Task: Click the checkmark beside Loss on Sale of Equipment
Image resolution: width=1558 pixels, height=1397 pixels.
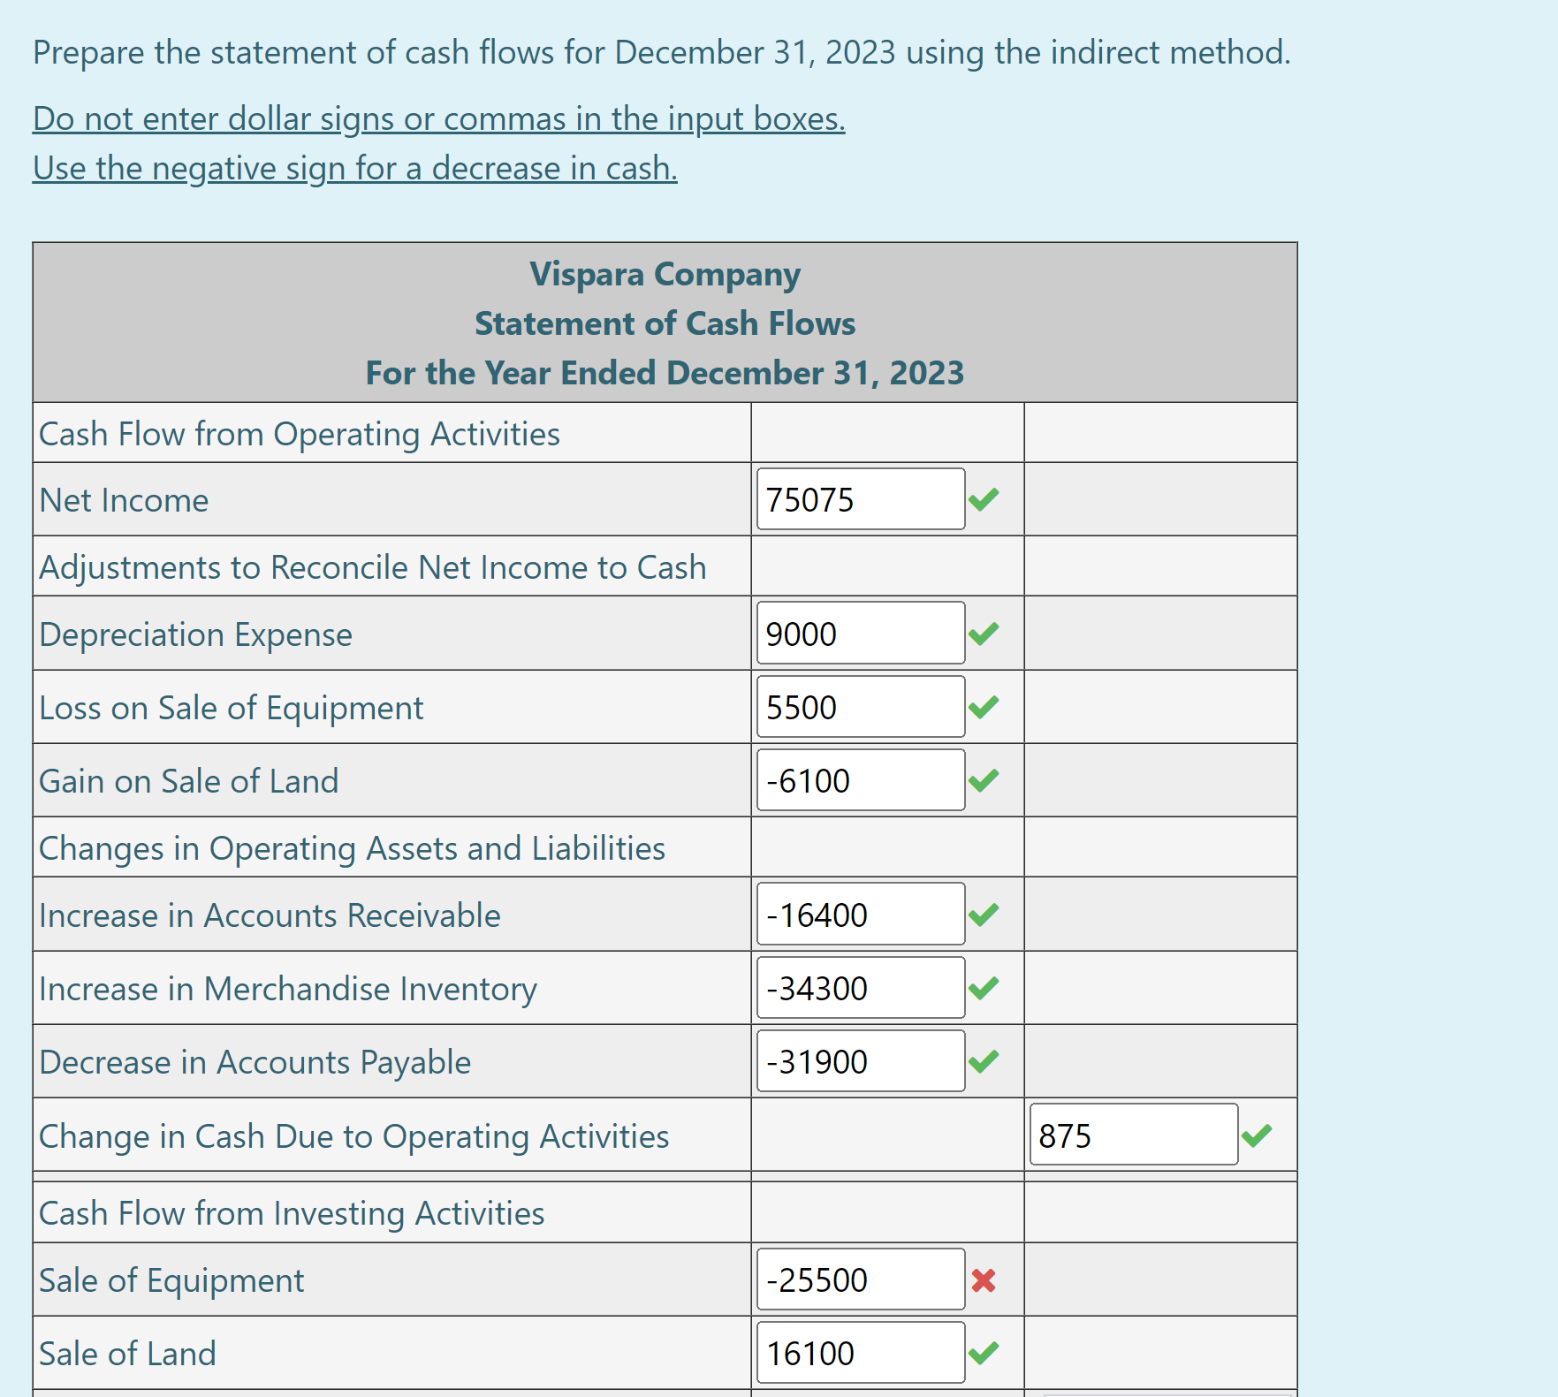Action: point(986,706)
